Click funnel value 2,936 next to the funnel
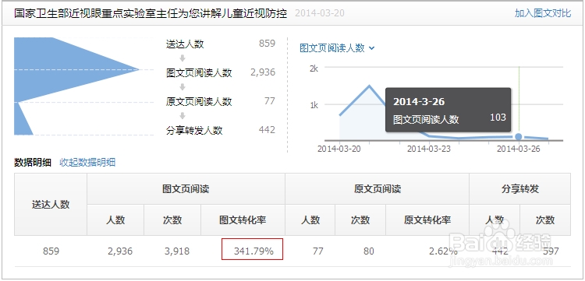 pyautogui.click(x=263, y=72)
